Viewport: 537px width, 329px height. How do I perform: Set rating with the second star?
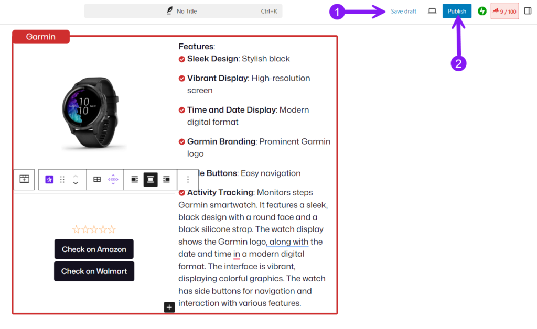(85, 229)
